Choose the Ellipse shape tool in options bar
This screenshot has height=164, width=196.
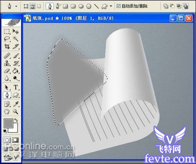point(81,6)
